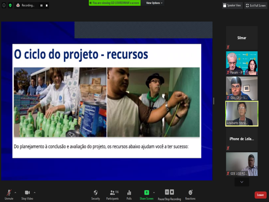Image resolution: width=269 pixels, height=202 pixels.
Task: Leave the meeting
Action: click(260, 195)
